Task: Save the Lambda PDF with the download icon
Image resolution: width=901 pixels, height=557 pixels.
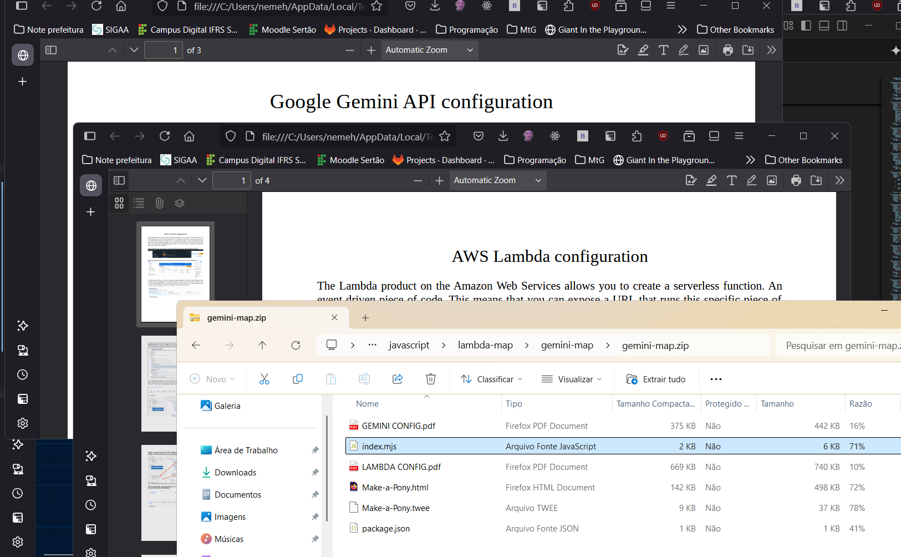Action: [816, 180]
